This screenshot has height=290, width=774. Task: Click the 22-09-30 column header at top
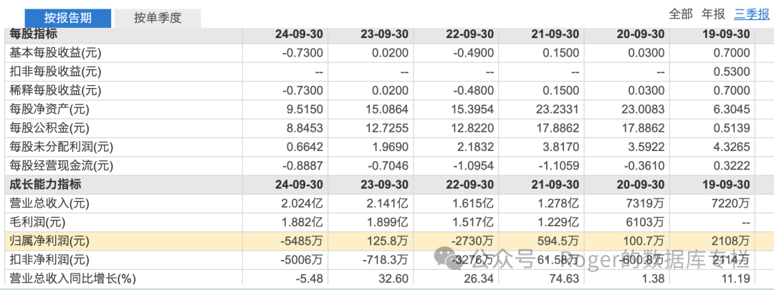click(x=469, y=34)
